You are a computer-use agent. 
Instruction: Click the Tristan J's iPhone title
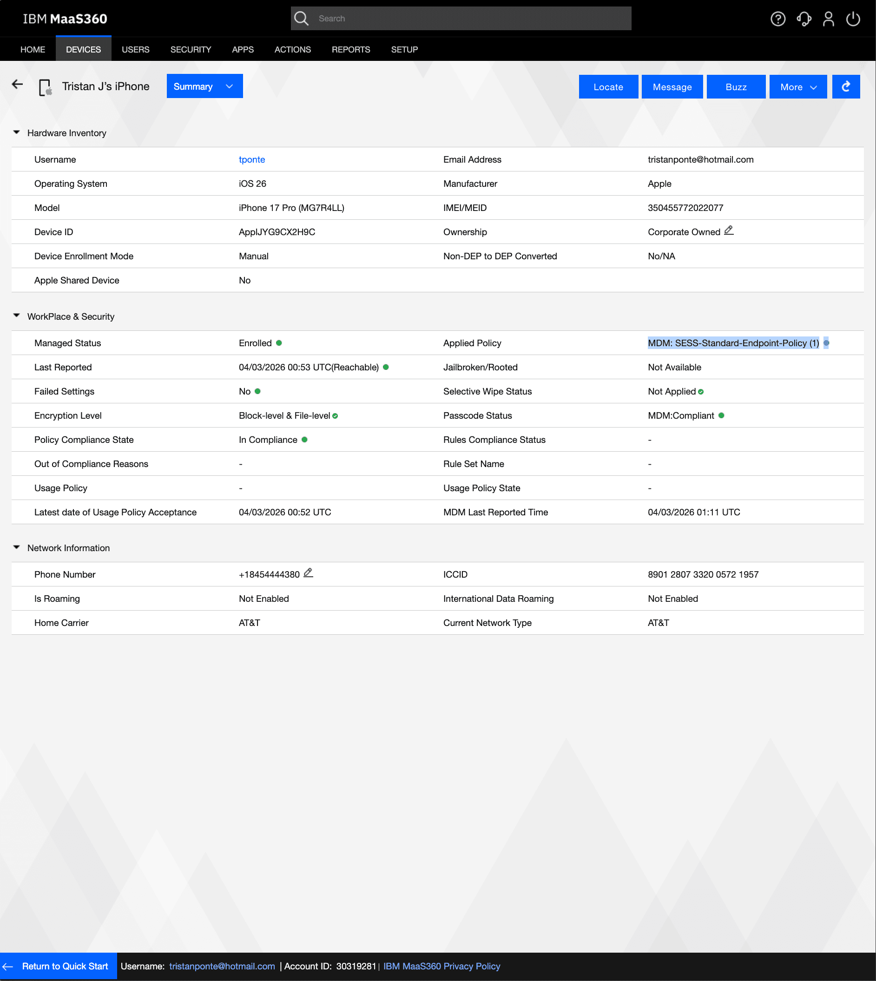point(105,86)
